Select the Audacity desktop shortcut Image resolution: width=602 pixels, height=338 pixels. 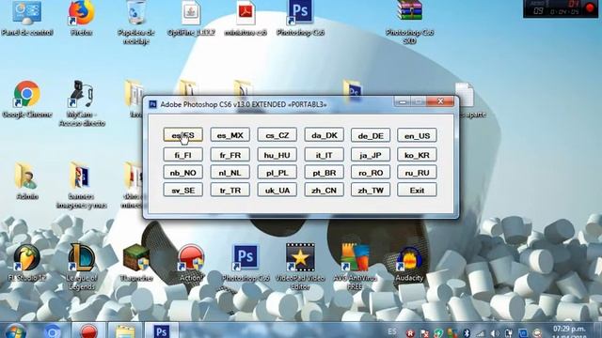point(410,263)
